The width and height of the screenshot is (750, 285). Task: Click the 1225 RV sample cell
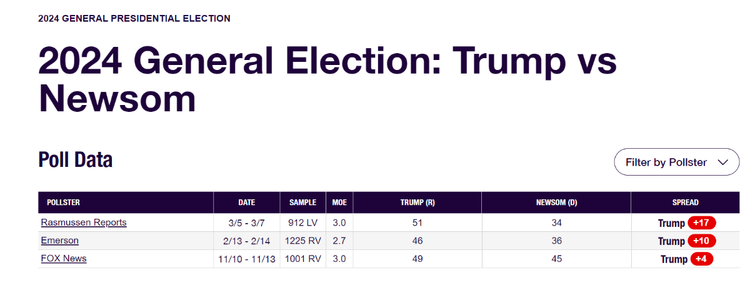point(303,241)
